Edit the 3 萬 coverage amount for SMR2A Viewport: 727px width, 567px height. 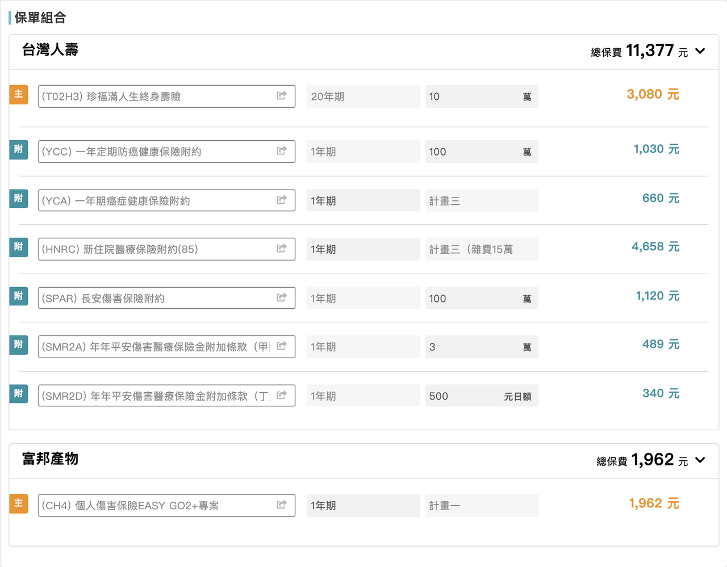pos(482,347)
